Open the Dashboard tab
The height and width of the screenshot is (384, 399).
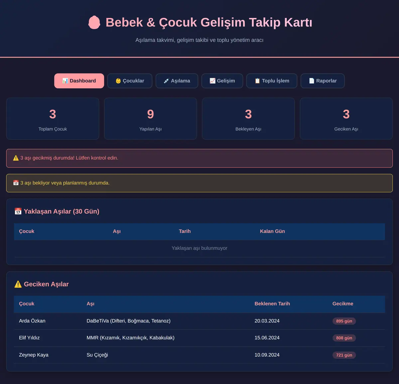click(79, 81)
